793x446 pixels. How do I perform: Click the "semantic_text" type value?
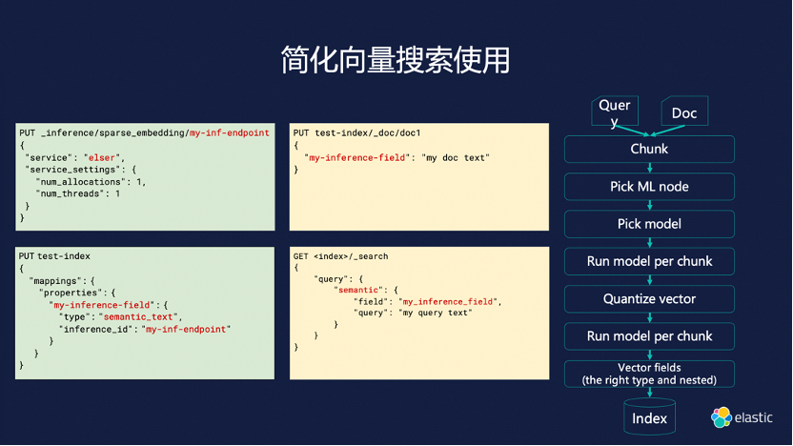pos(138,317)
